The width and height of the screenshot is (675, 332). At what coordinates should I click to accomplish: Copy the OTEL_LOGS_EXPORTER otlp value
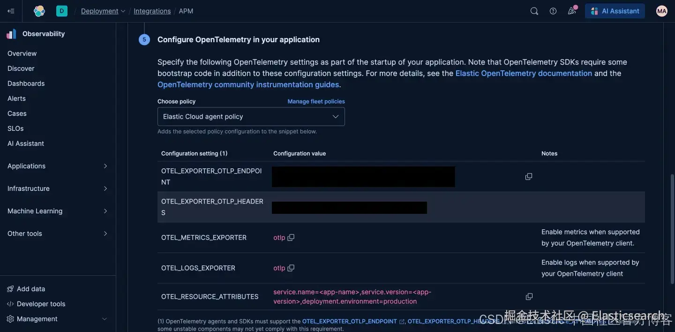pos(291,268)
